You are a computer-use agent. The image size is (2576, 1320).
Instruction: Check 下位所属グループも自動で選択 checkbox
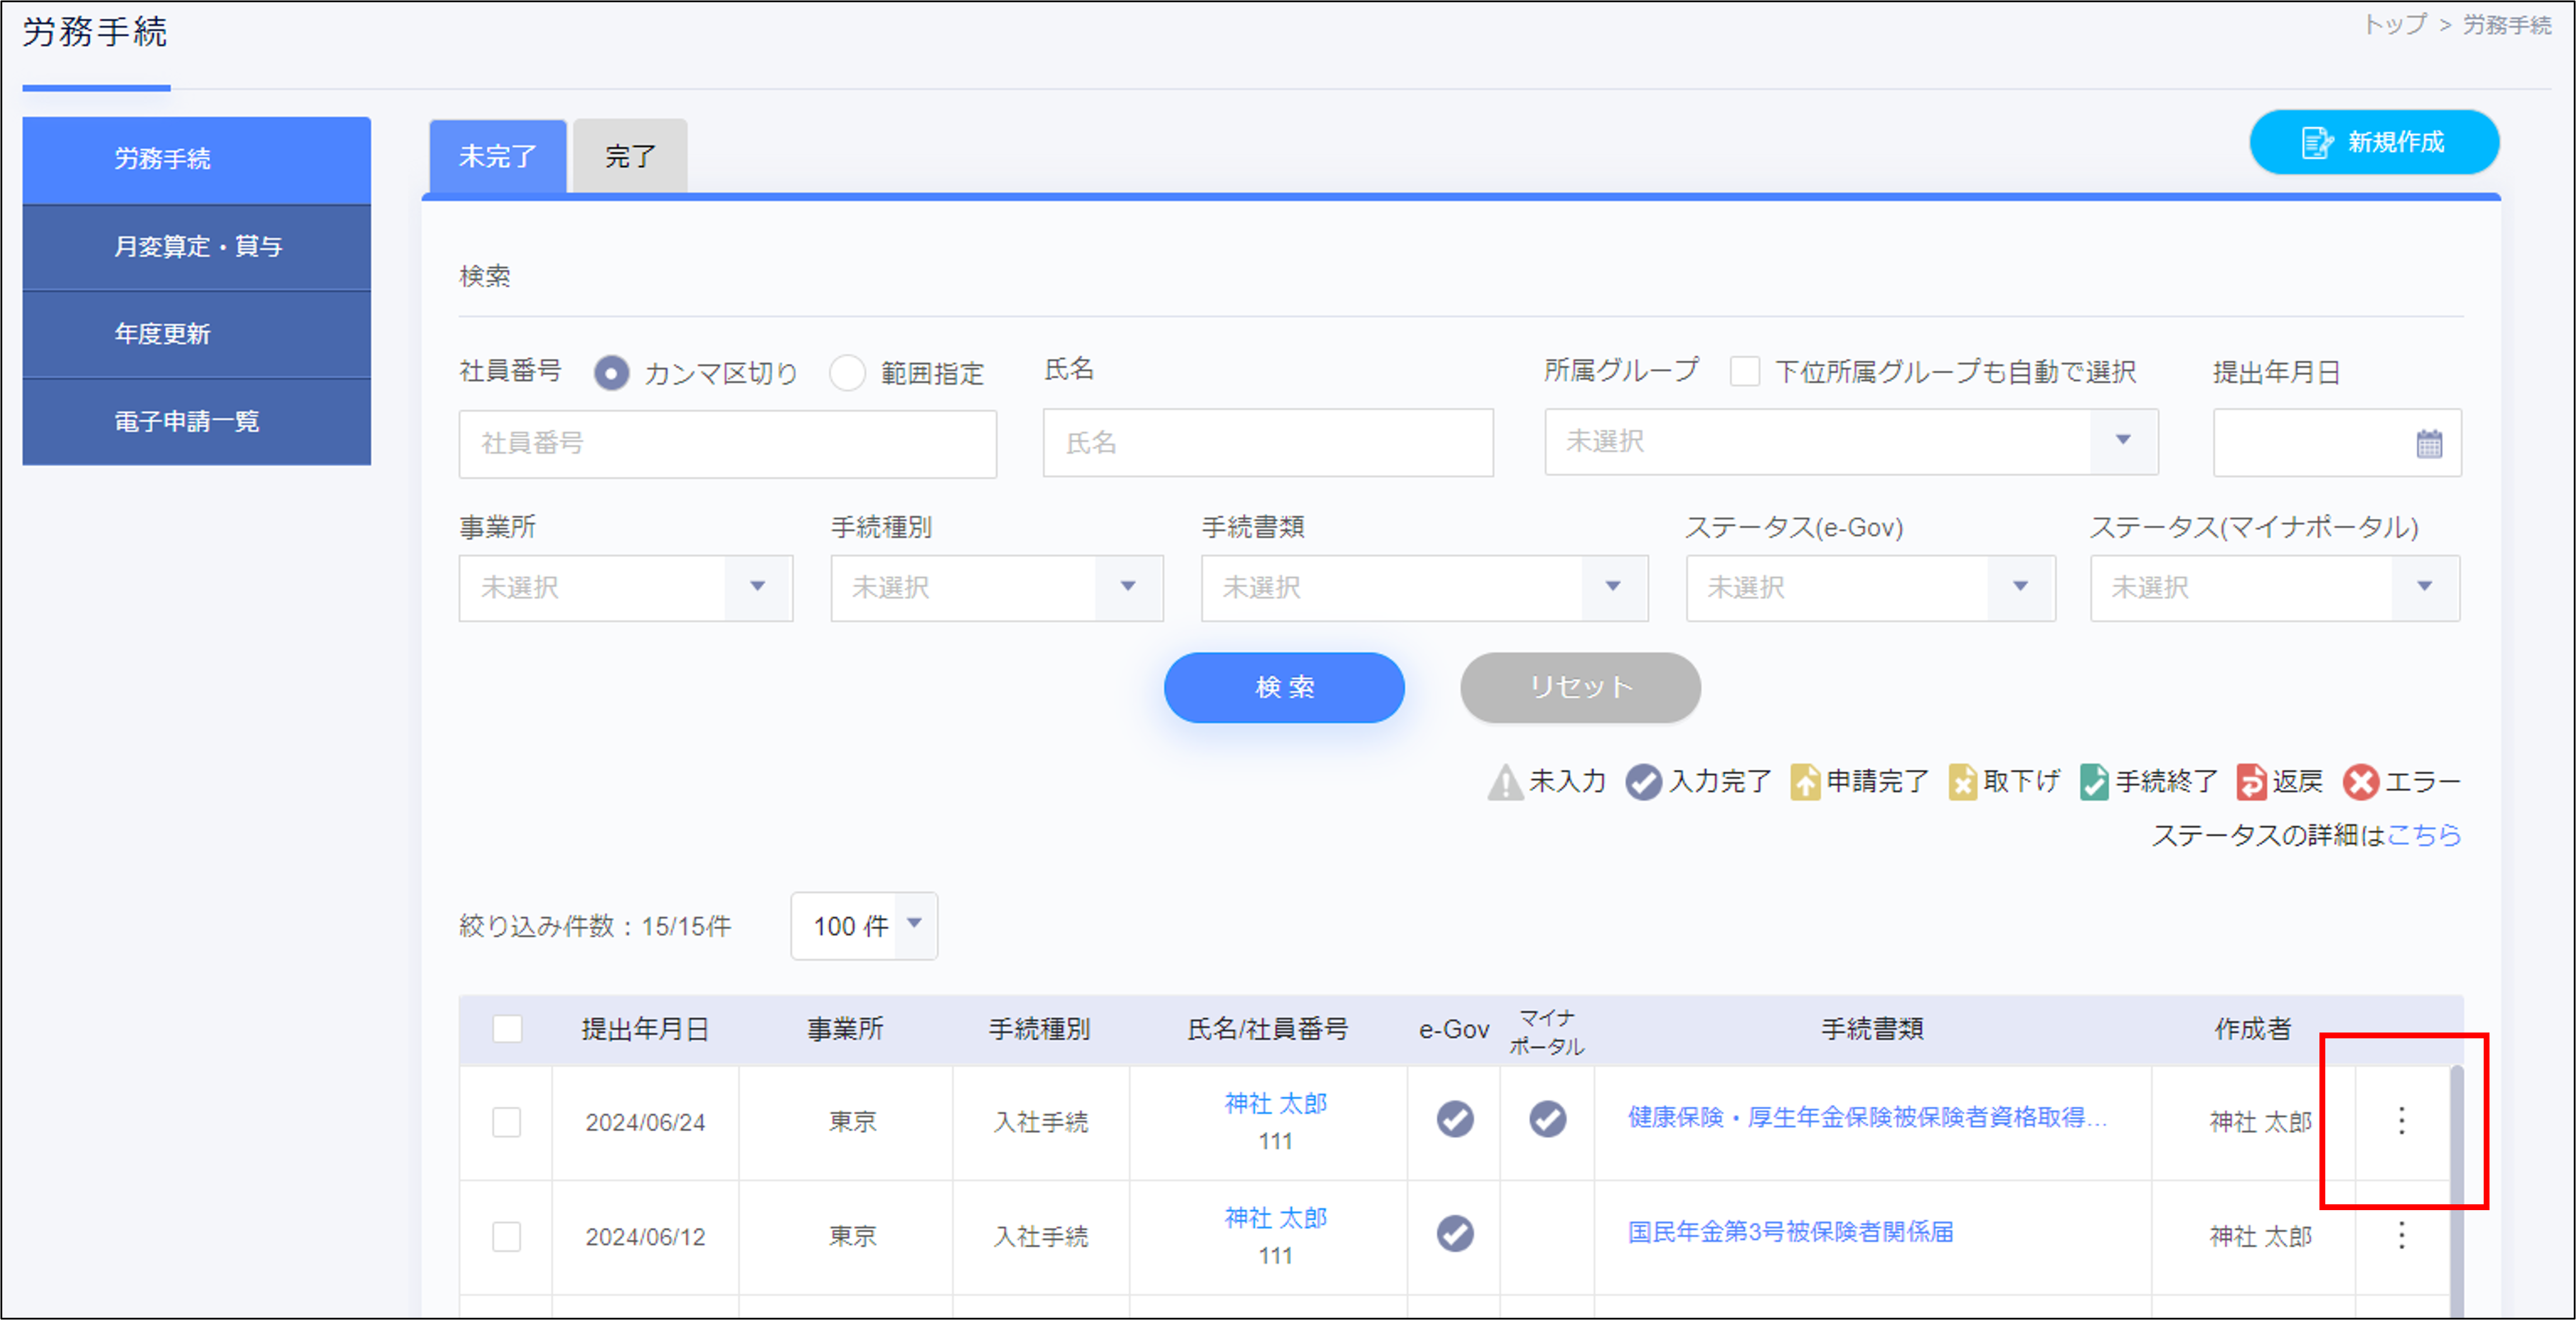1745,371
